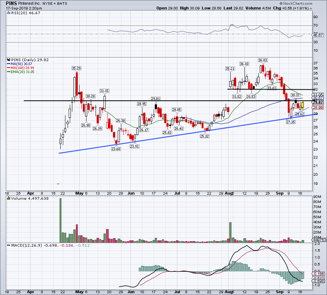Click the 35.29 peak price label

pos(76,68)
